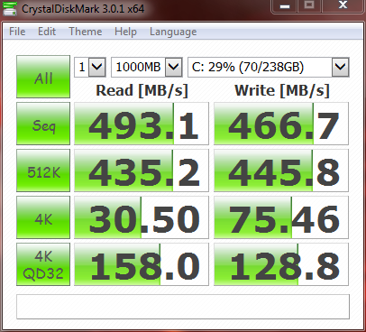This screenshot has width=366, height=332.
Task: Run the 512K benchmark test
Action: coord(43,171)
